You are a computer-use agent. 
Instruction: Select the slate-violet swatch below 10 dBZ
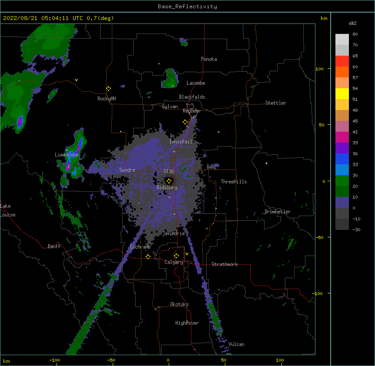coord(342,203)
